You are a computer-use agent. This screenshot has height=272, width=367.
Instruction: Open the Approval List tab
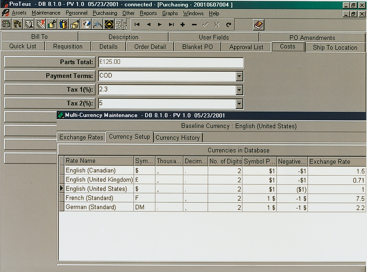coord(246,47)
